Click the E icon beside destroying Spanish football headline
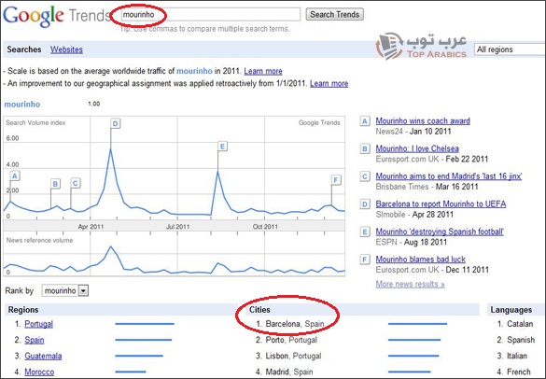This screenshot has width=546, height=379. click(365, 232)
